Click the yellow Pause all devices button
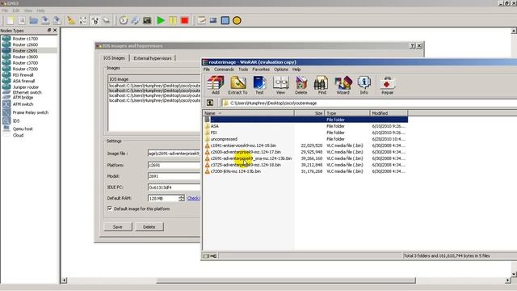 coord(173,20)
